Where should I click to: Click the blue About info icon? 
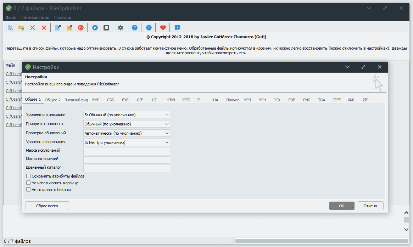[x=177, y=28]
